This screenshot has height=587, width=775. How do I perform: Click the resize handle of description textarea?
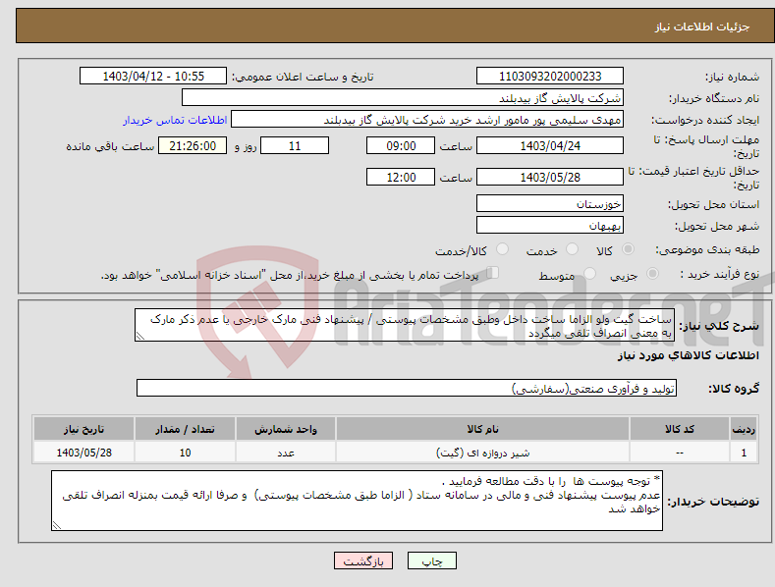(x=140, y=337)
